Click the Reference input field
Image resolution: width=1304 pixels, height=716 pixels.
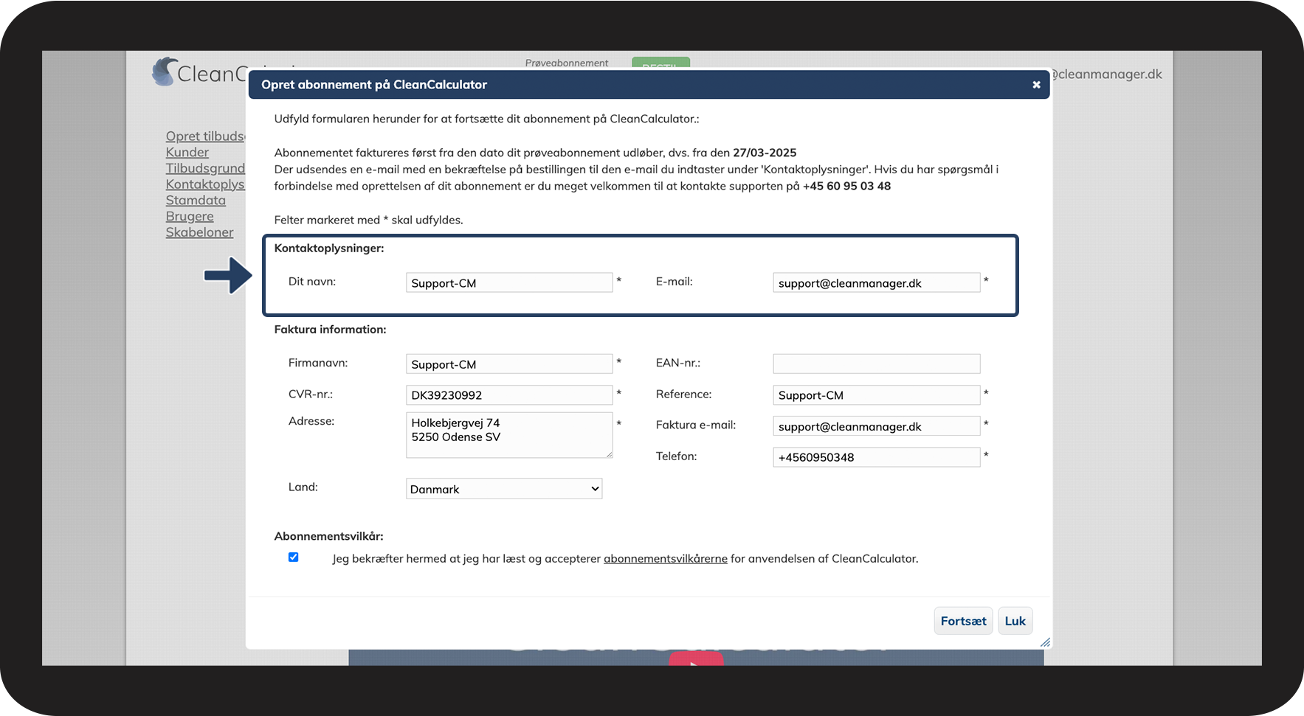(x=877, y=395)
